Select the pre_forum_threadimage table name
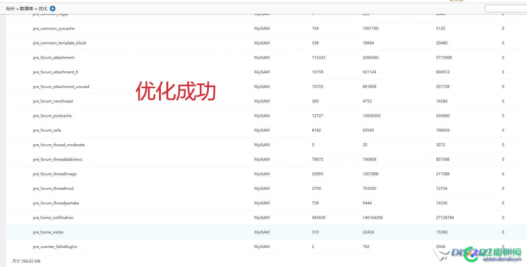The height and width of the screenshot is (267, 527). tap(55, 174)
